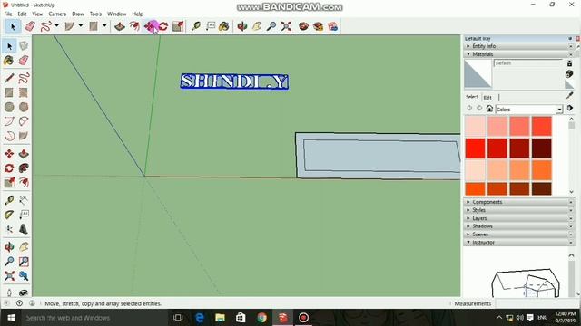Select the Scale tool in top toolbar
Viewport: 581px width, 326px height.
tap(178, 26)
